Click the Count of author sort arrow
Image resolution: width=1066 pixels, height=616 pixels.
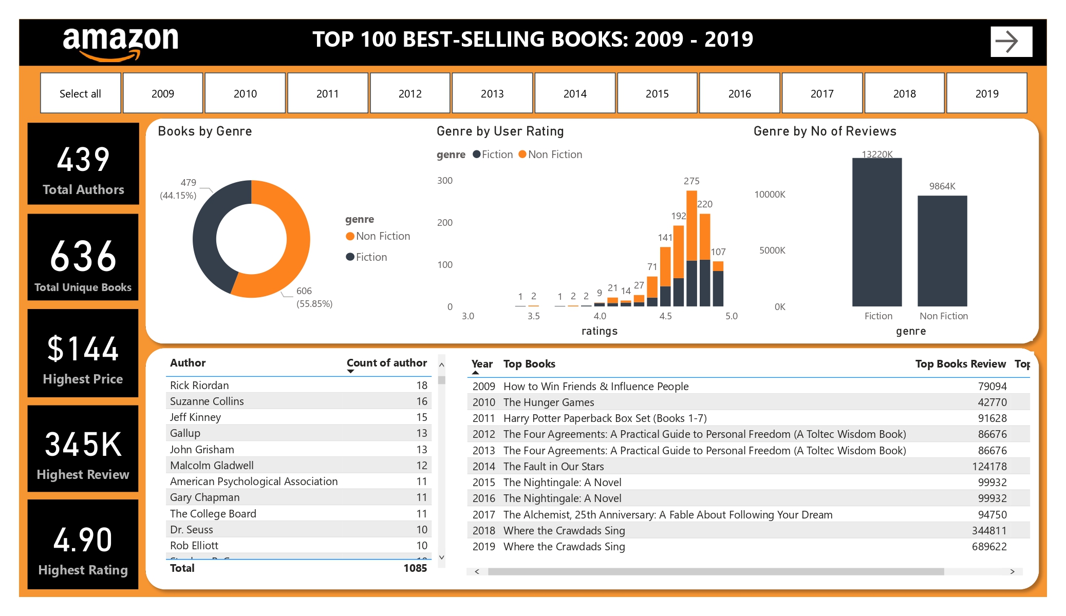pyautogui.click(x=350, y=371)
